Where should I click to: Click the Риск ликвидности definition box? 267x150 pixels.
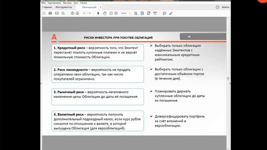98,74
